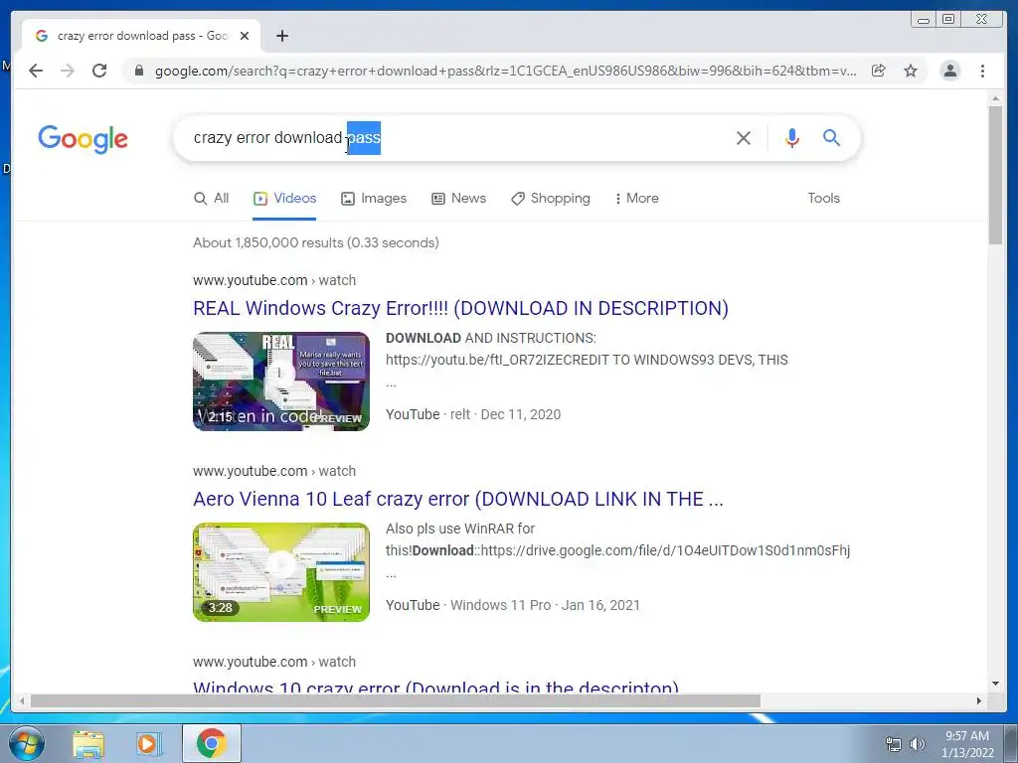This screenshot has width=1018, height=763.
Task: Click first result's www.youtube.com › watch text
Action: coord(274,280)
